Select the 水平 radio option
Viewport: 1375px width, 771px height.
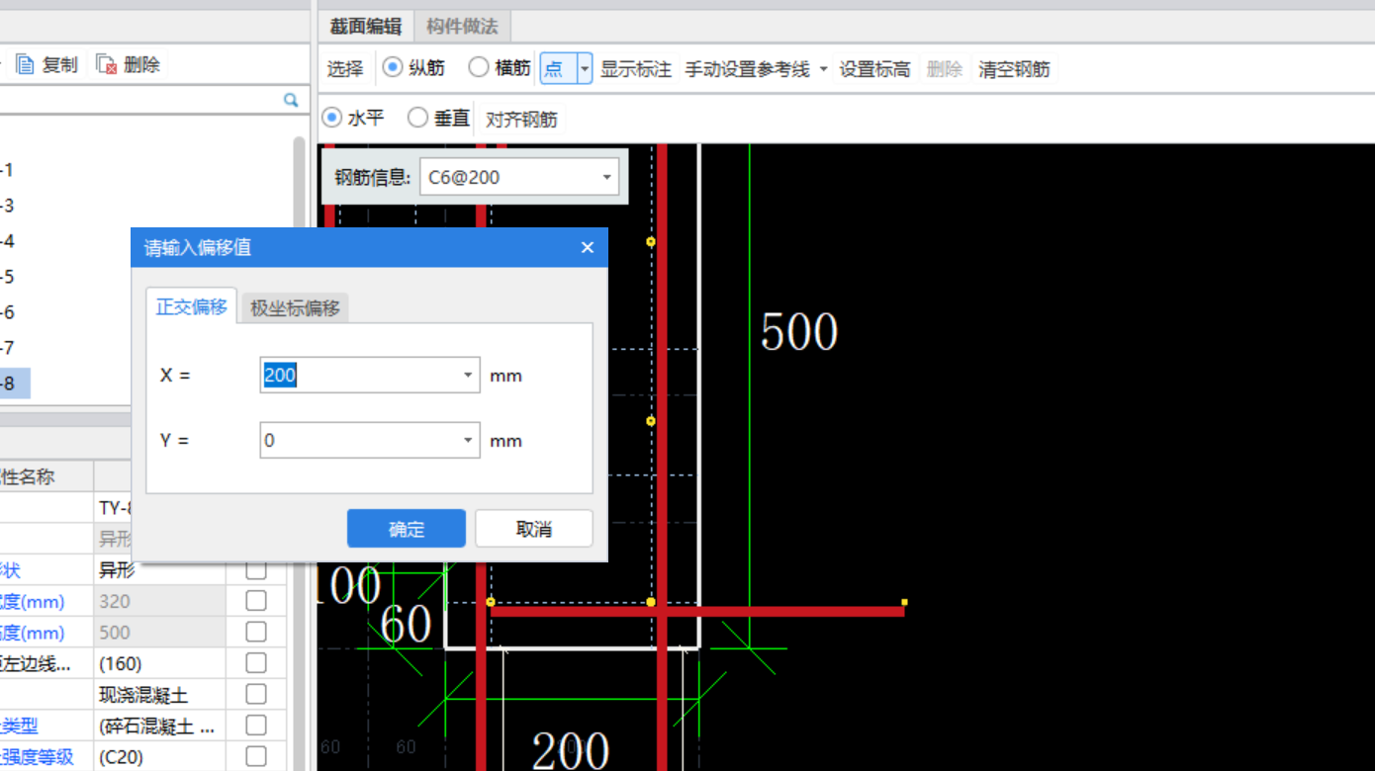click(x=332, y=119)
